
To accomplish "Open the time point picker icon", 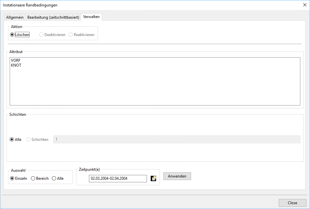I will [153, 178].
